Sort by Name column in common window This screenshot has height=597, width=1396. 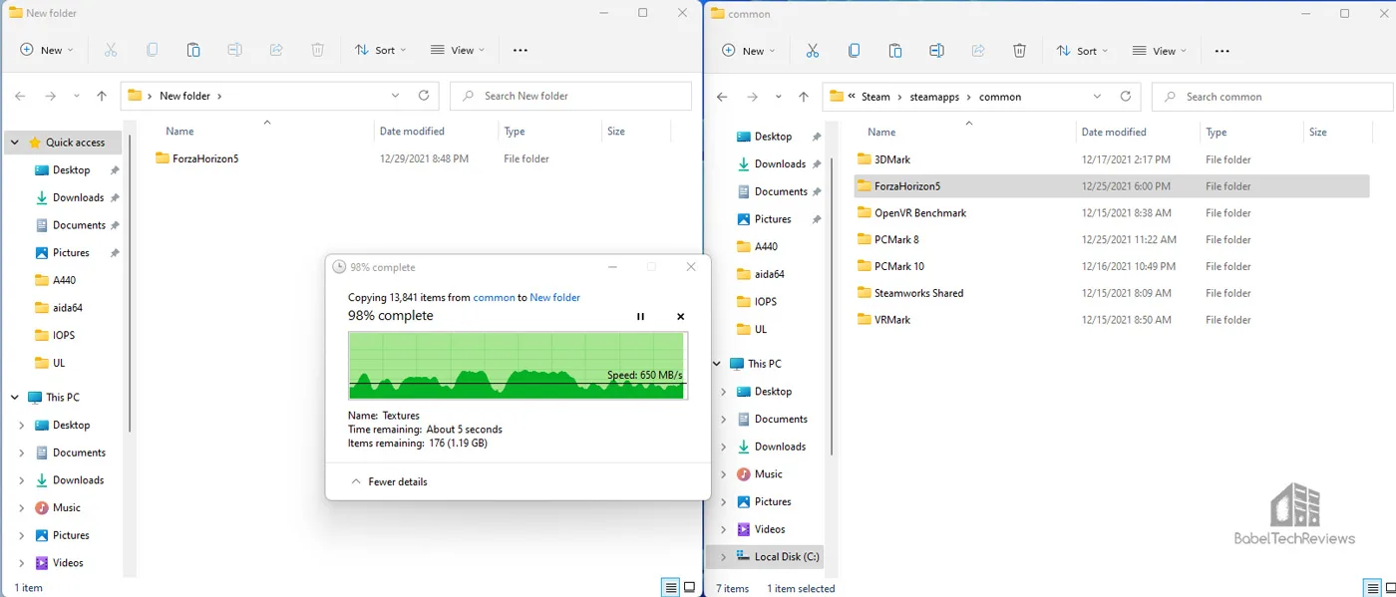pos(881,132)
